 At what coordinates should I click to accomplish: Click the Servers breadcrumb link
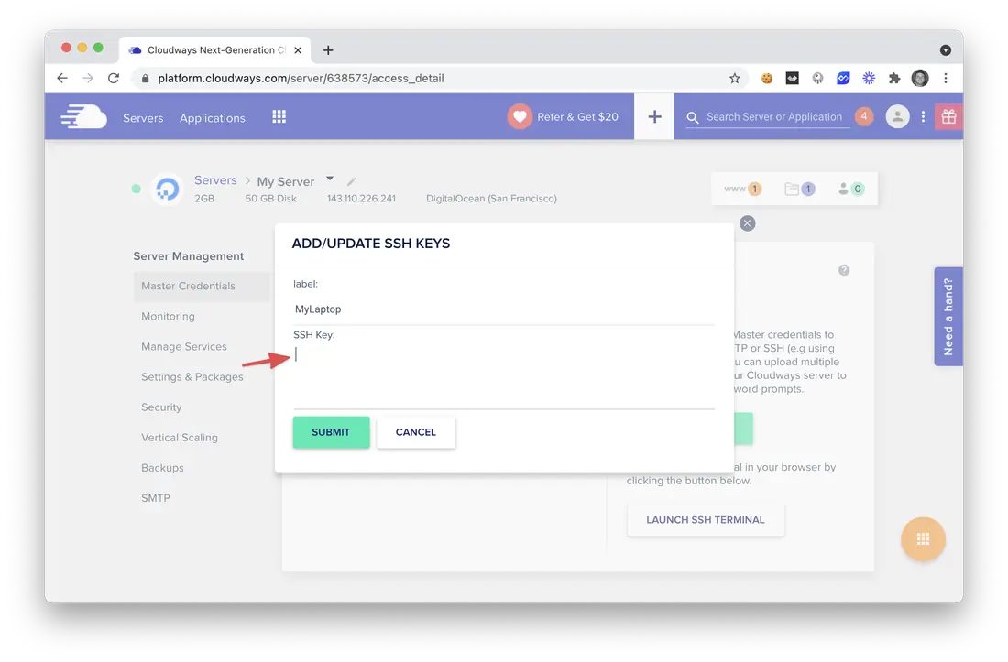coord(215,180)
